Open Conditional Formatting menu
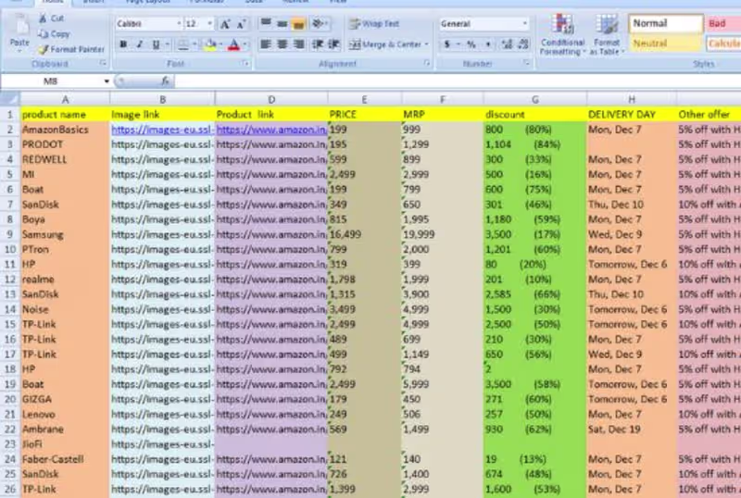This screenshot has width=741, height=498. click(562, 34)
